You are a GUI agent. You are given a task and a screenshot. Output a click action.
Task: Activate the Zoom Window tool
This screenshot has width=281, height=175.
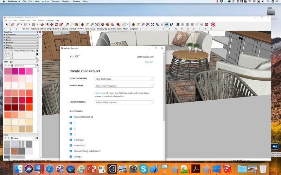pos(148,25)
